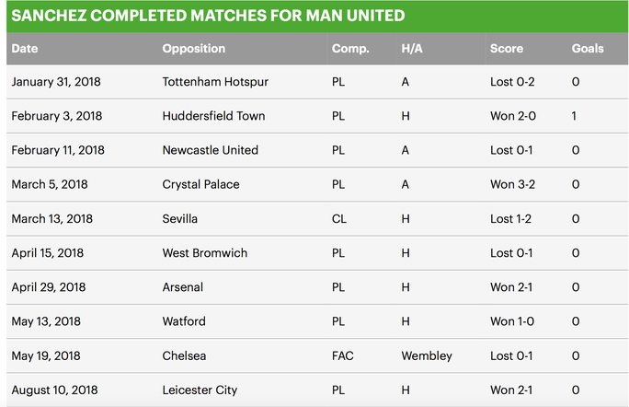This screenshot has height=407, width=629.
Task: Click the Leicester City opposition name
Action: click(200, 390)
